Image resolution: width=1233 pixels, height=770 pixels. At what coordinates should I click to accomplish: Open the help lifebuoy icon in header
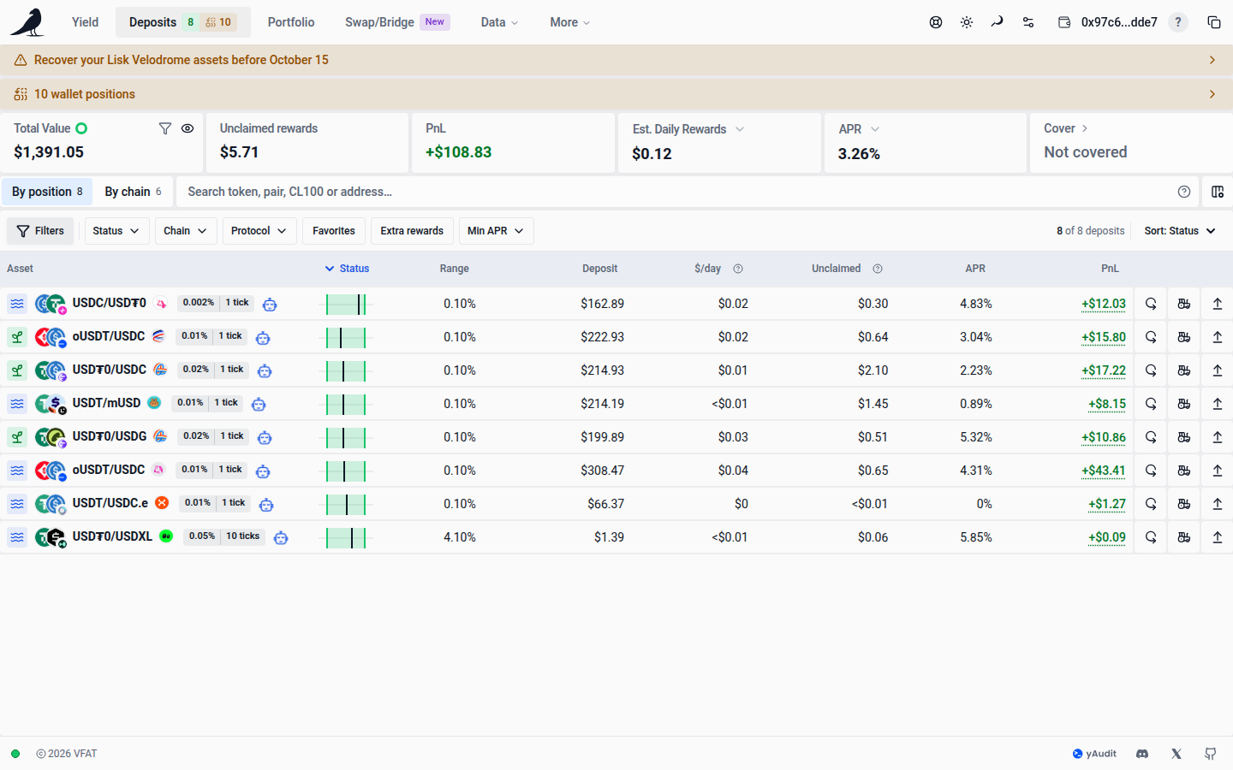(936, 22)
